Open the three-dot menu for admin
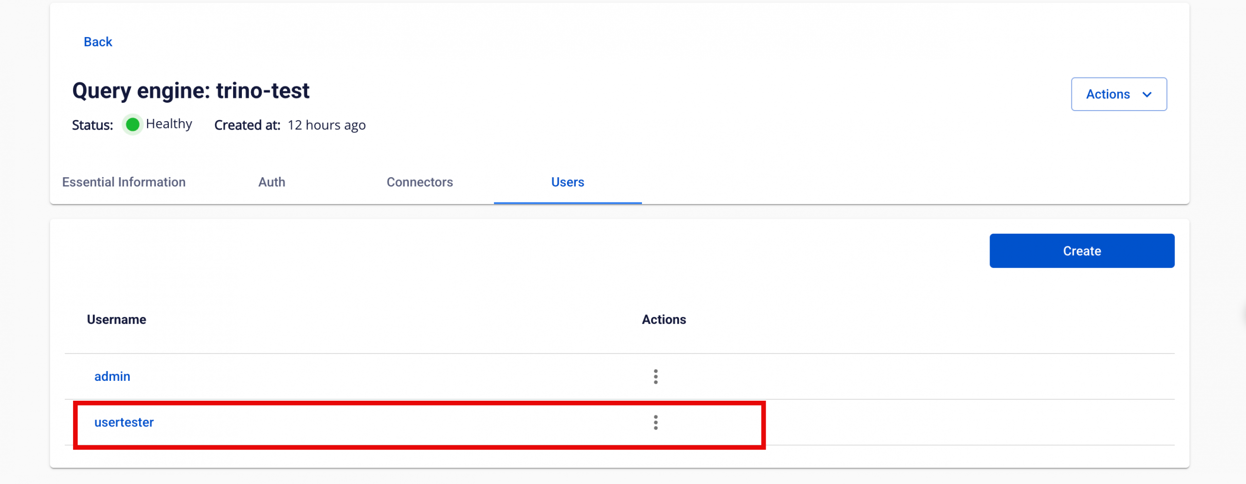 tap(656, 376)
